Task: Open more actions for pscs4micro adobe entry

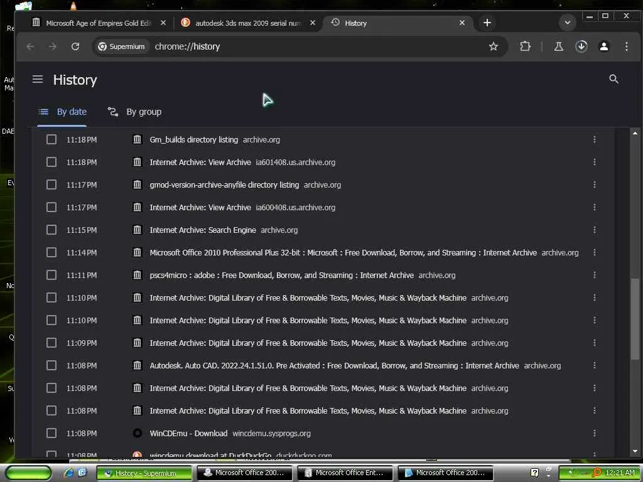Action: coord(594,275)
